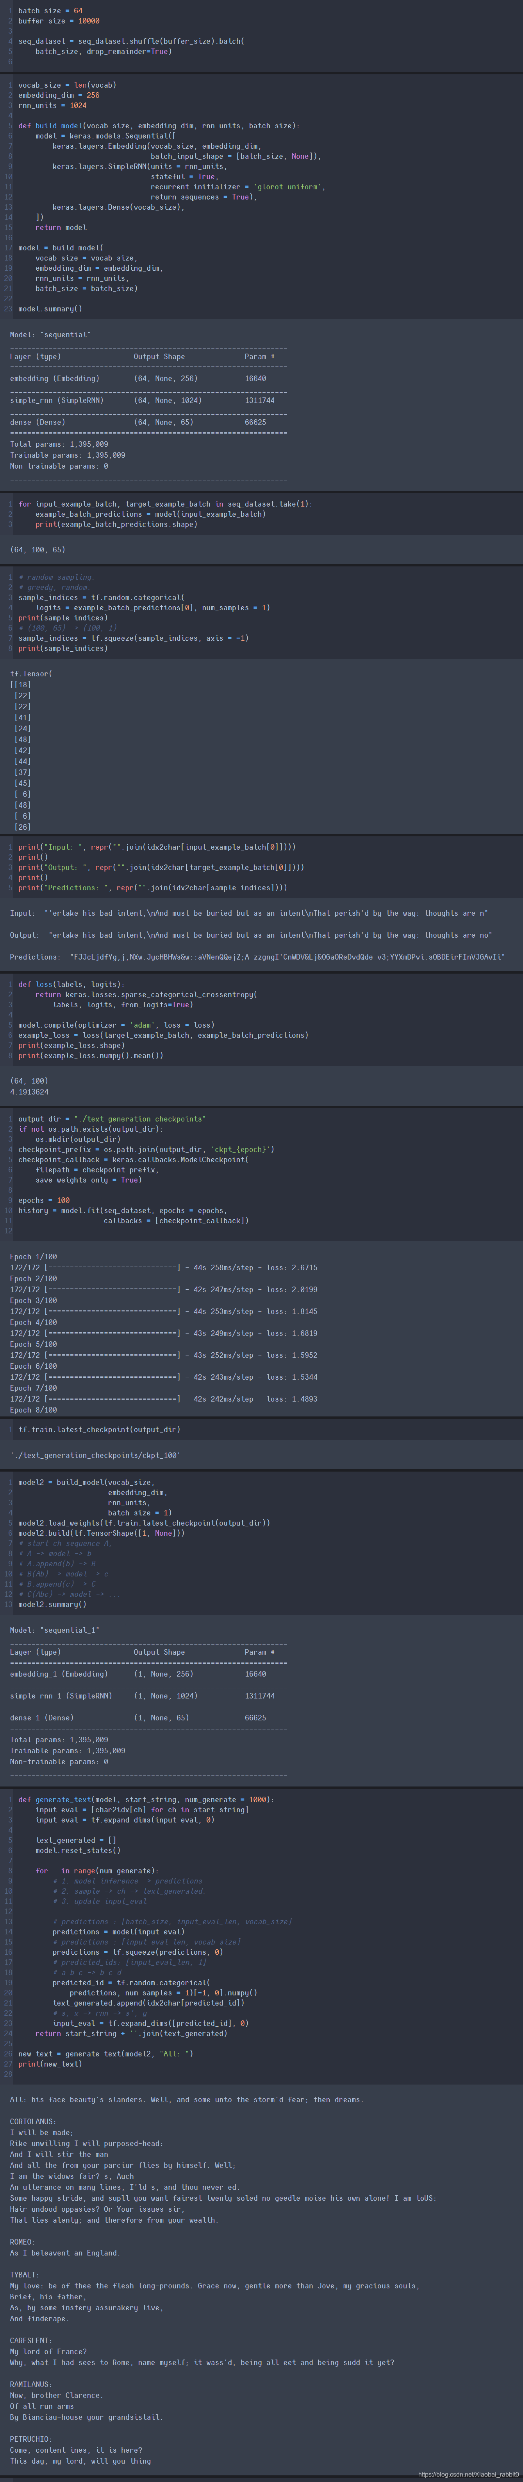Click the '4.1913624' loss output value

[x=29, y=1092]
